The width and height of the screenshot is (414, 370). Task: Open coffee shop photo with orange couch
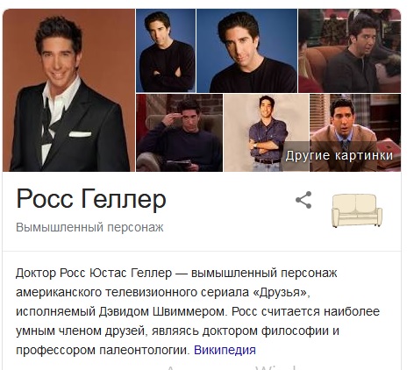[349, 51]
